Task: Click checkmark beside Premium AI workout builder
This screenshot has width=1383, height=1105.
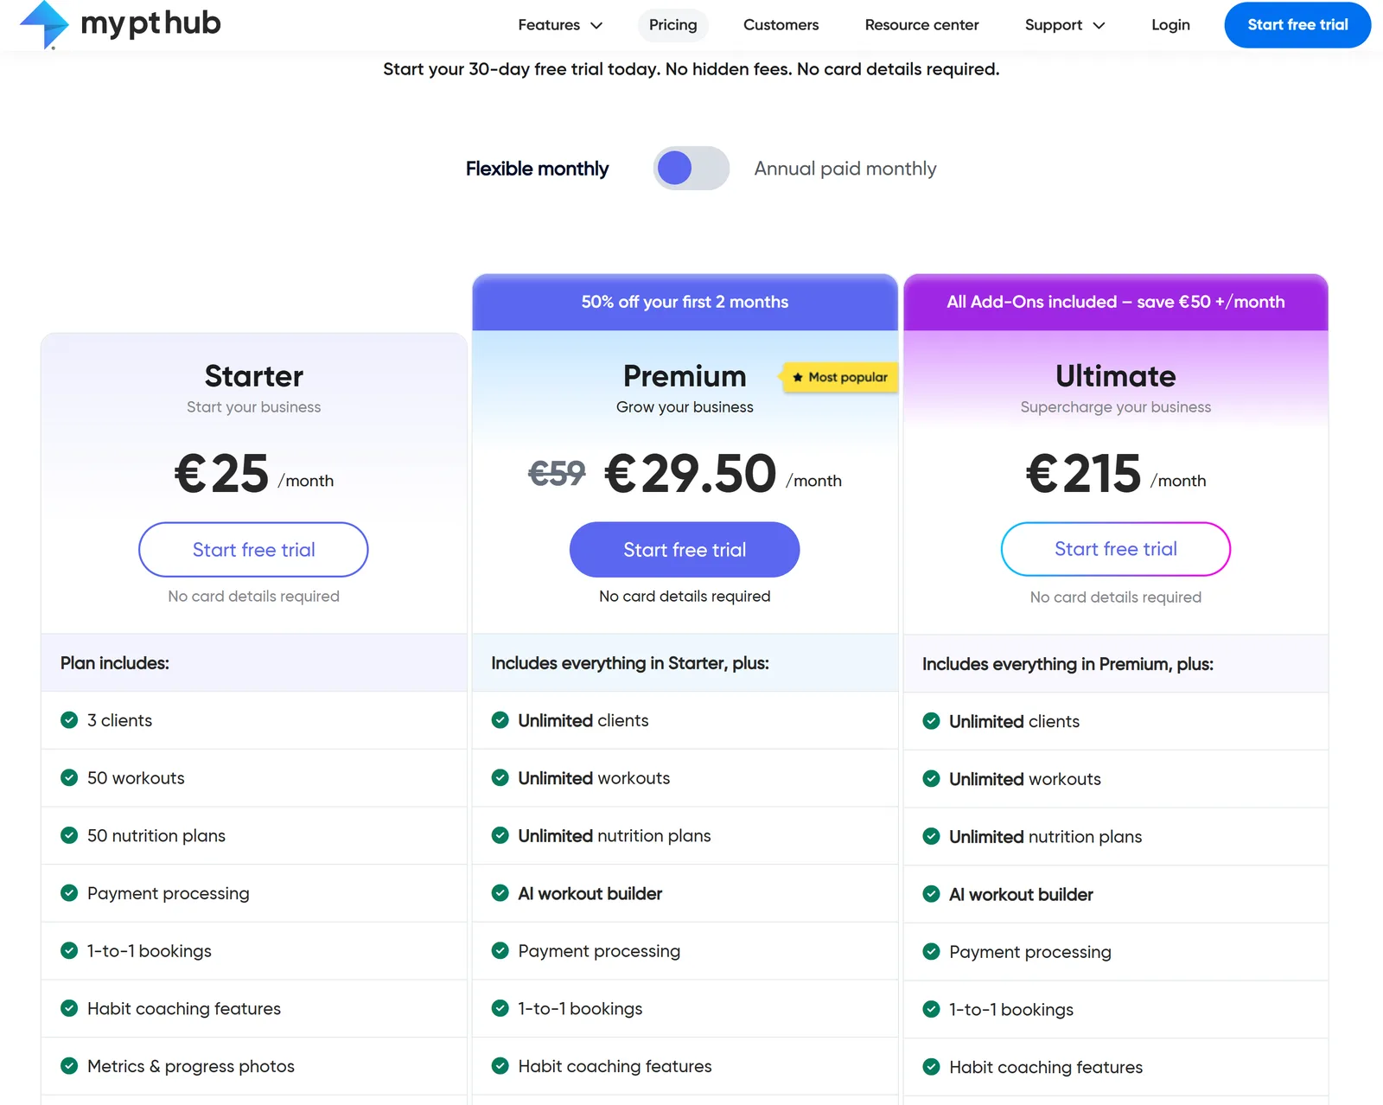Action: pos(500,892)
